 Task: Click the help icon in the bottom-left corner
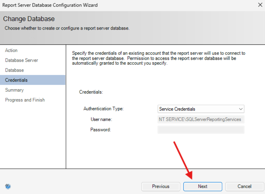8,186
